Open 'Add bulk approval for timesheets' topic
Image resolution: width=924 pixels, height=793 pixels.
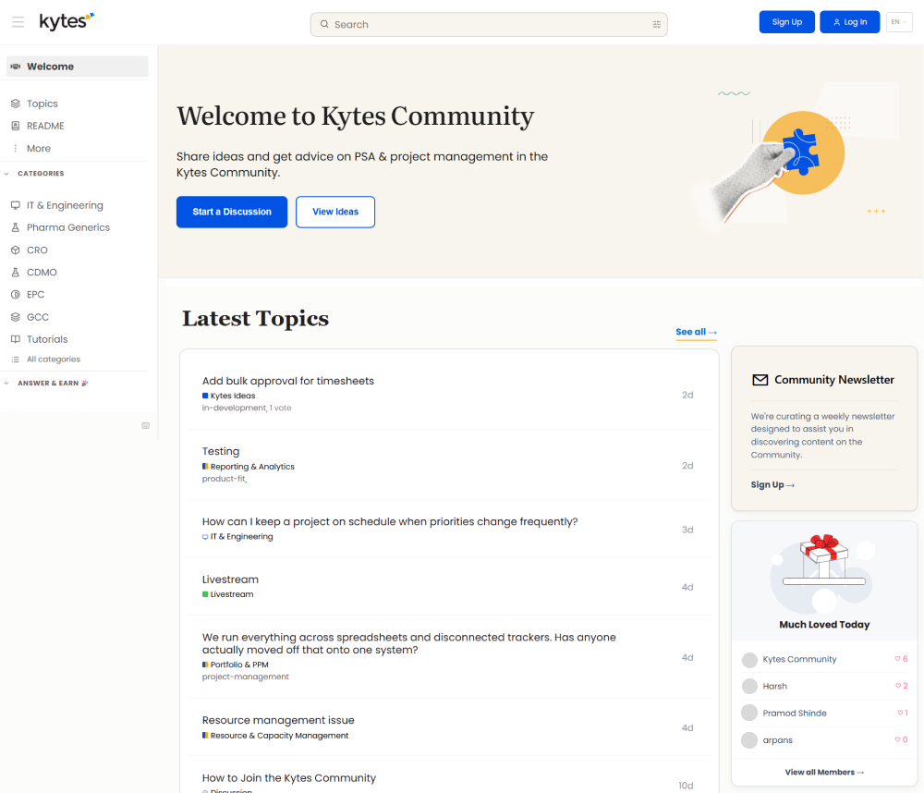click(x=288, y=381)
